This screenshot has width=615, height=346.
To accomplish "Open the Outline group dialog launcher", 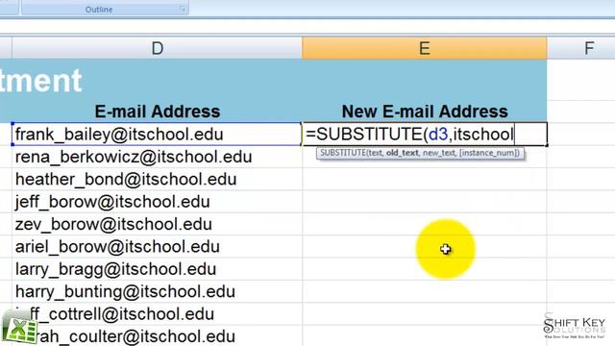I will (183, 9).
